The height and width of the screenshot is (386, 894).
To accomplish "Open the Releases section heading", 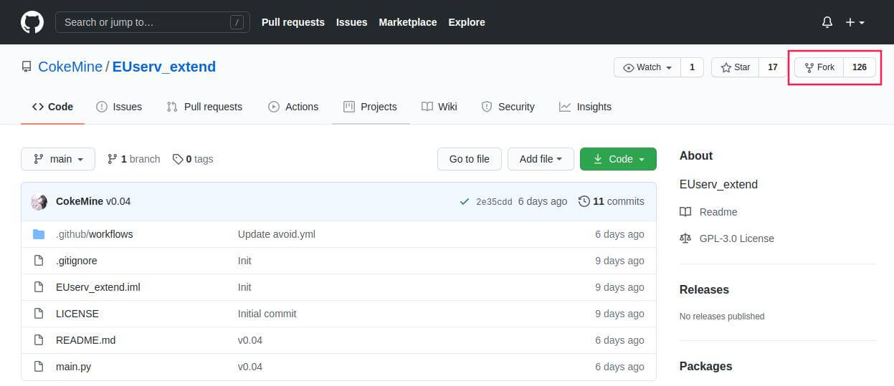I will coord(704,289).
